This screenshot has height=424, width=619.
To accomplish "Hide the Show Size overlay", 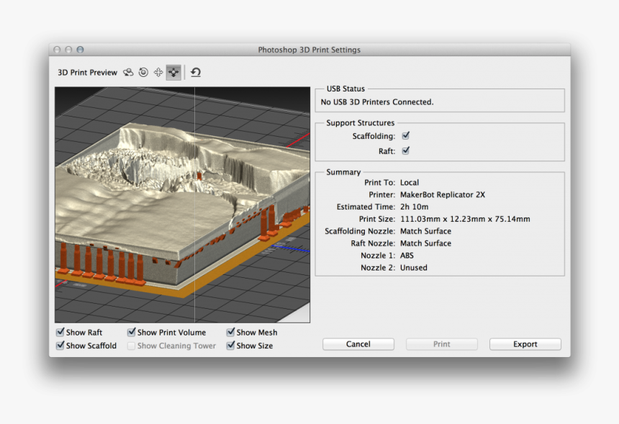I will (231, 346).
